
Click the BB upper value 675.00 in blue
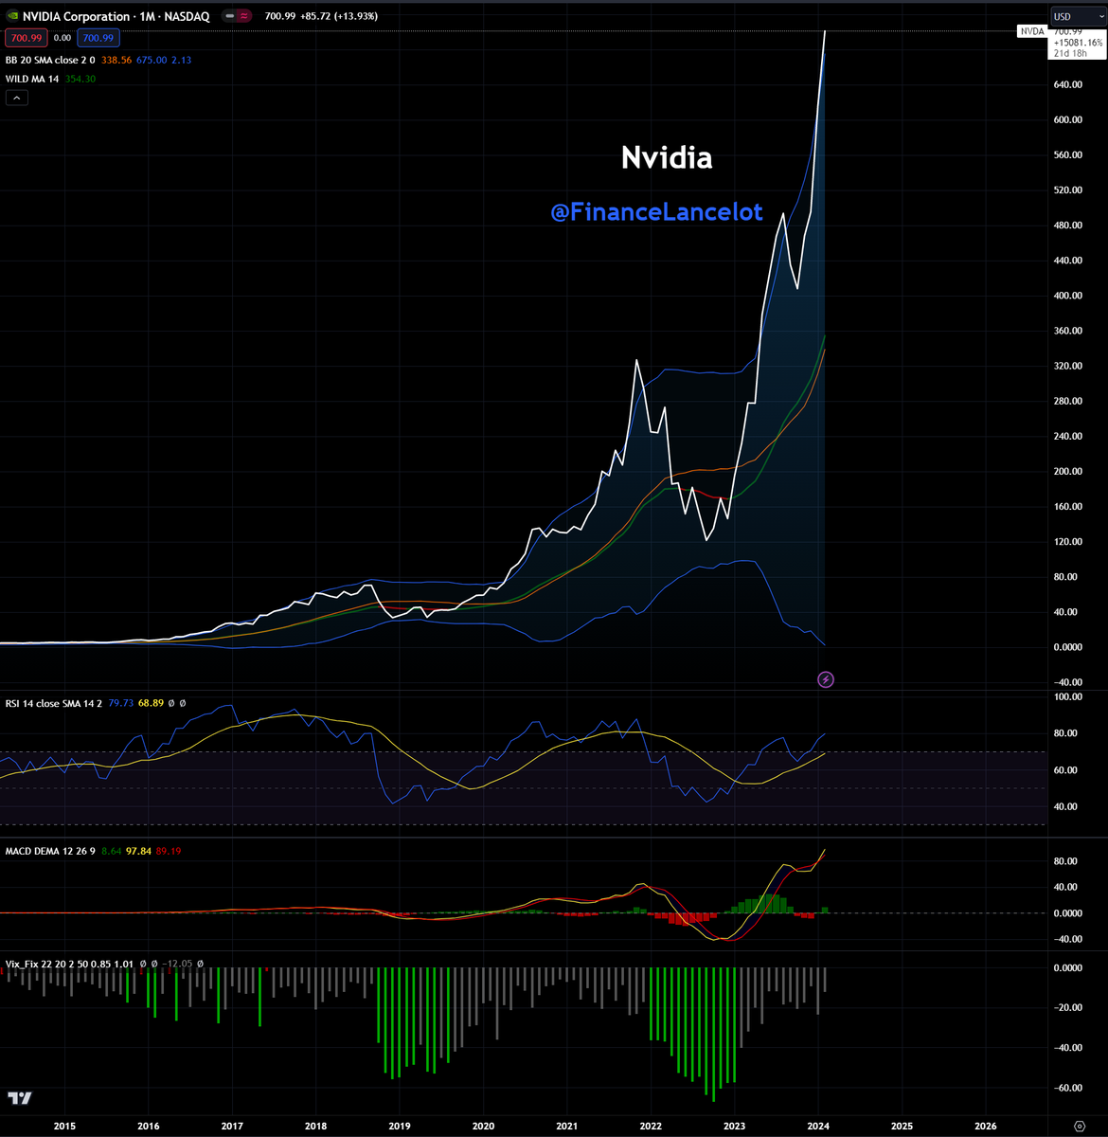pyautogui.click(x=152, y=60)
